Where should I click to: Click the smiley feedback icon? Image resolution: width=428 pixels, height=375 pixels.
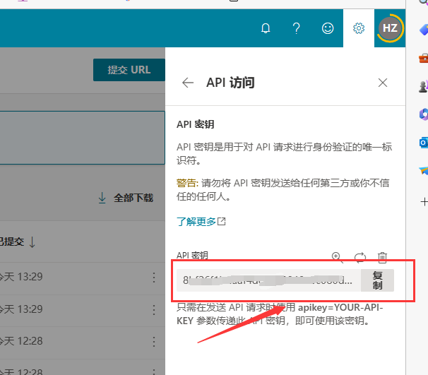pos(328,28)
